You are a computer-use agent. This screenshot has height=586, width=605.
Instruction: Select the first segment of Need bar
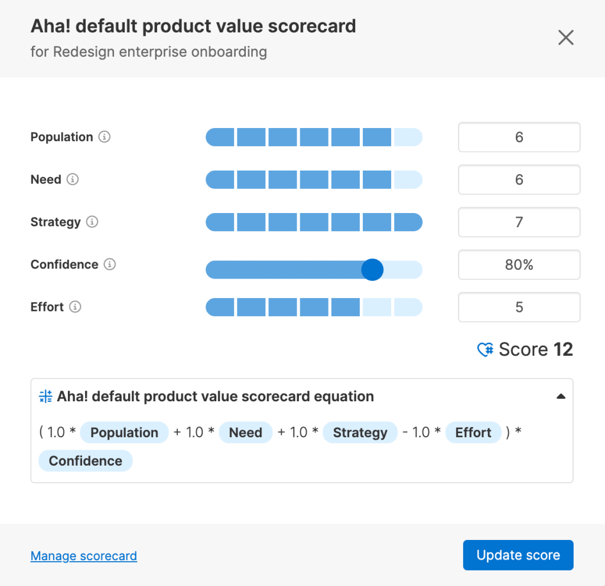220,180
